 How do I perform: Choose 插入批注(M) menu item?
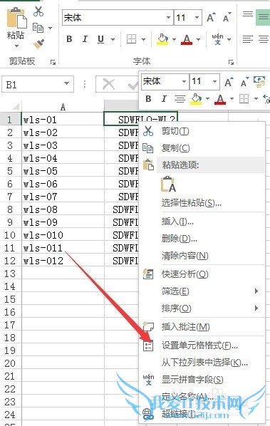202,327
